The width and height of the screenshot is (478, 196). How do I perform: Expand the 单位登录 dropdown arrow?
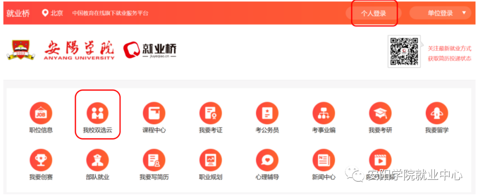464,13
